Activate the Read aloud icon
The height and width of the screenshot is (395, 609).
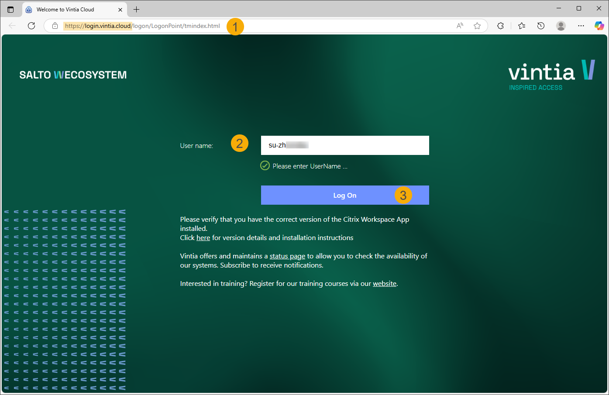click(460, 26)
